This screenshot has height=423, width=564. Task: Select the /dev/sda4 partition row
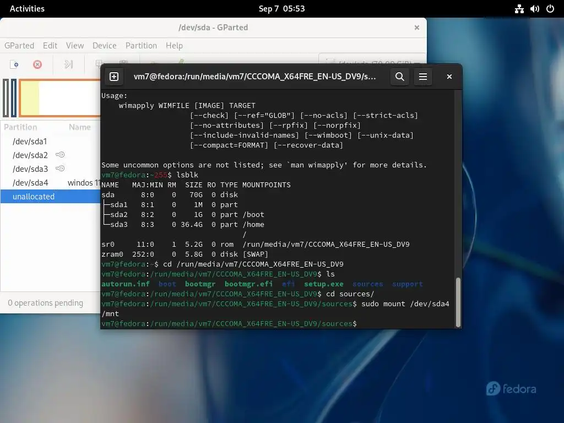coord(50,183)
